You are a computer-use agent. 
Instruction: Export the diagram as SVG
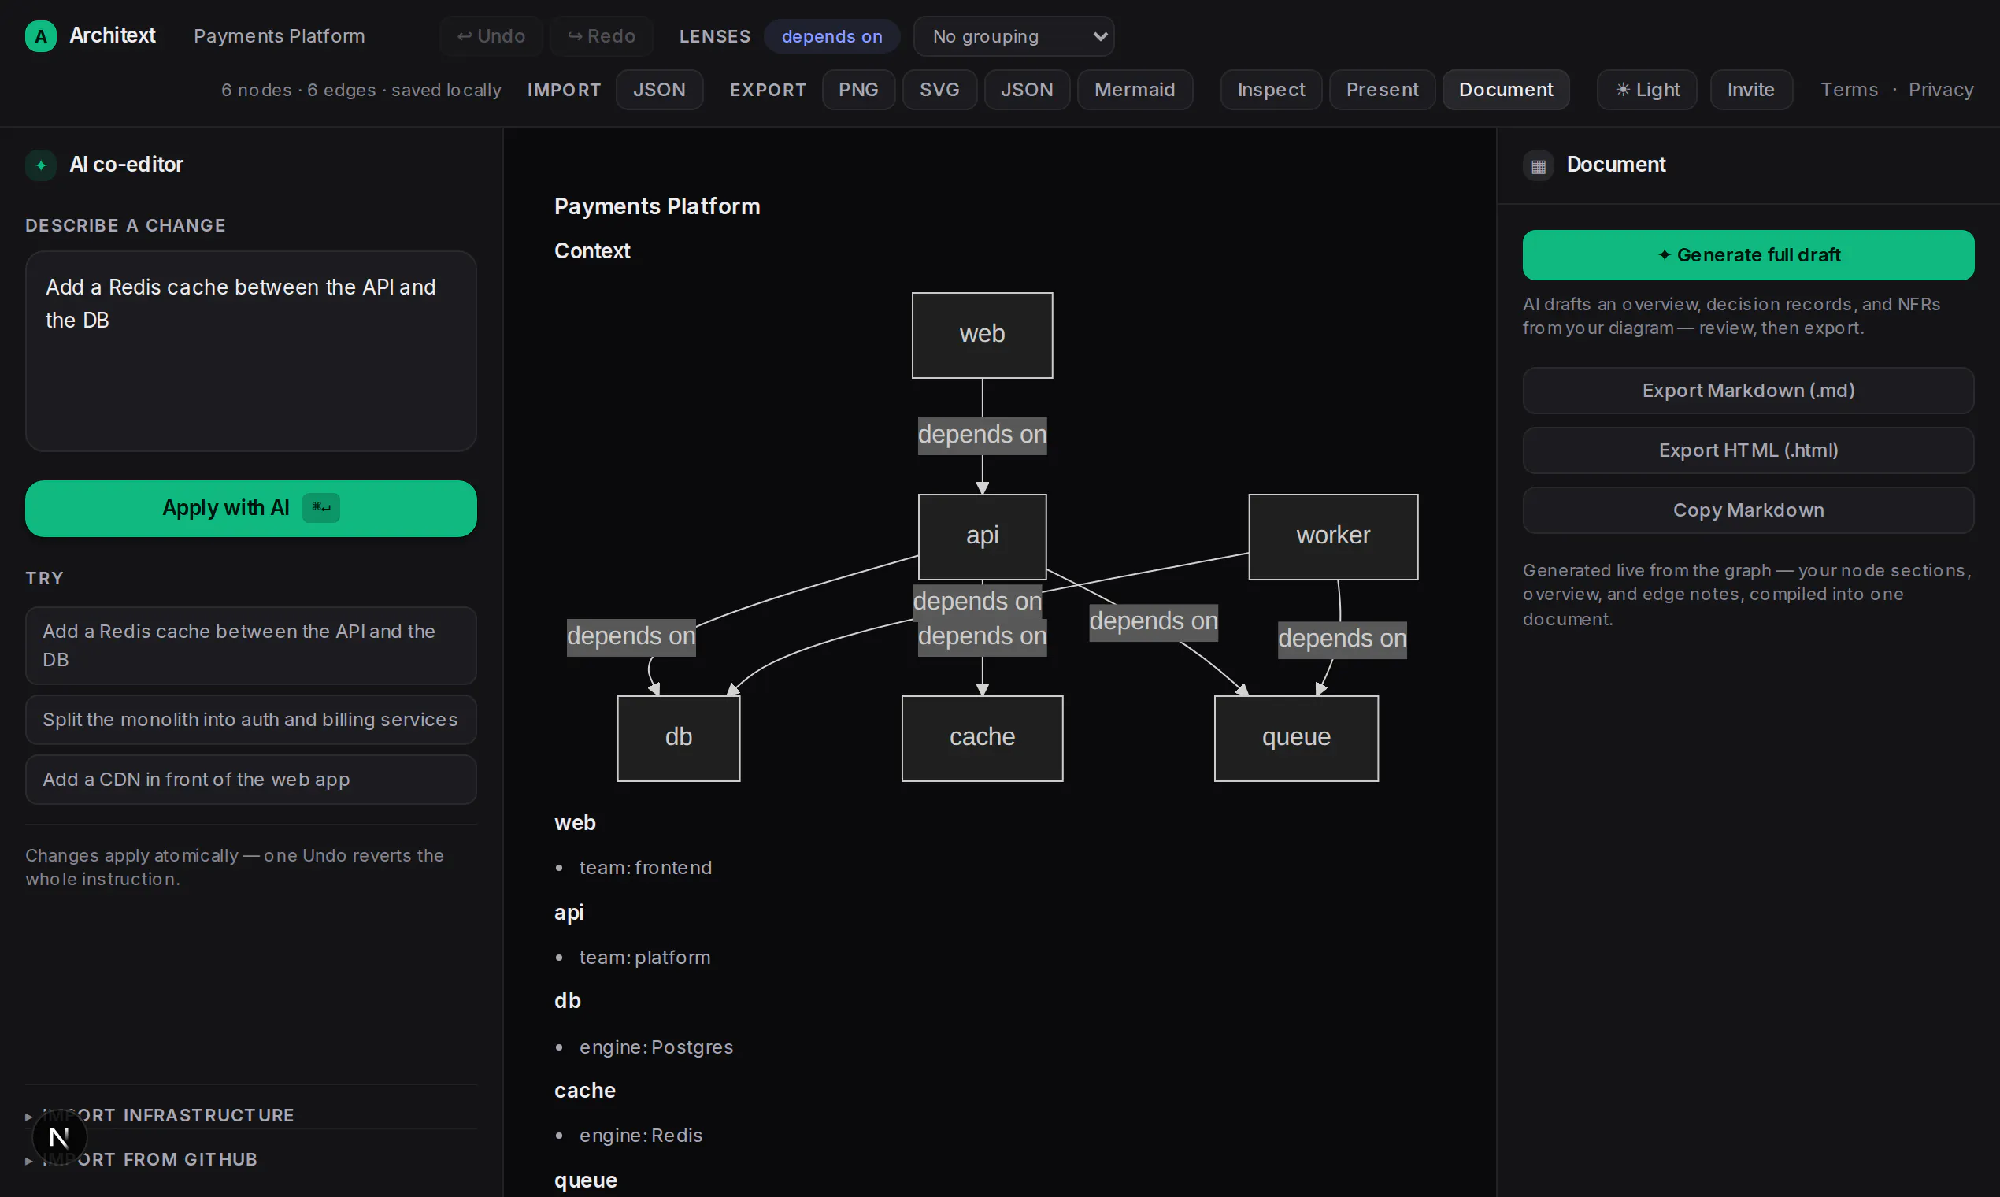click(x=939, y=90)
